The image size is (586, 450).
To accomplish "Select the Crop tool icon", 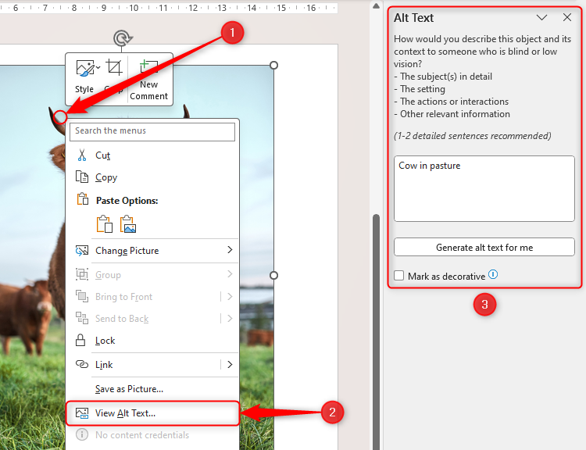I will [x=114, y=69].
